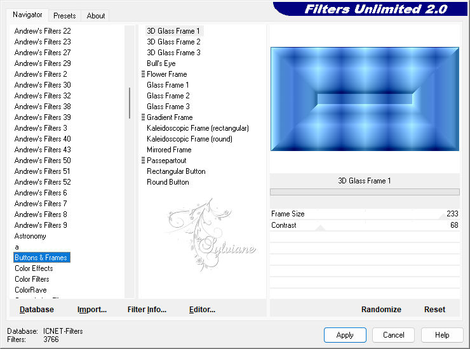Pick the Glass Frame 2 filter
This screenshot has height=349, width=470.
click(x=168, y=96)
